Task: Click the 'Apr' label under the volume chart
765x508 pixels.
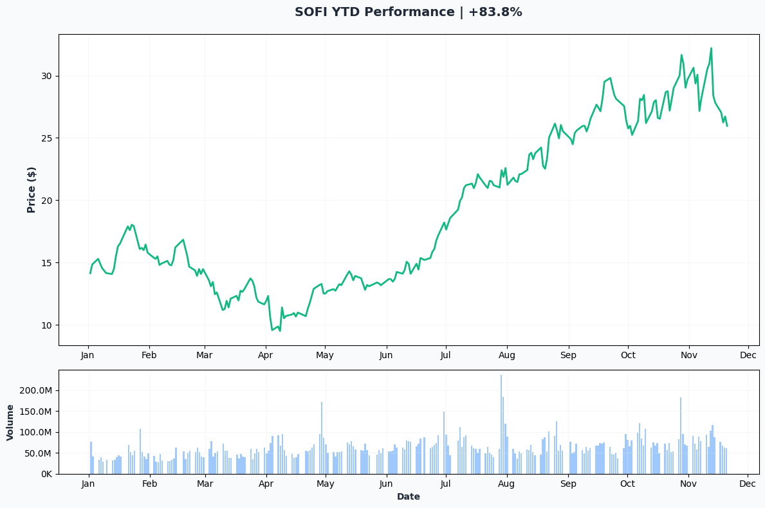Action: point(266,484)
